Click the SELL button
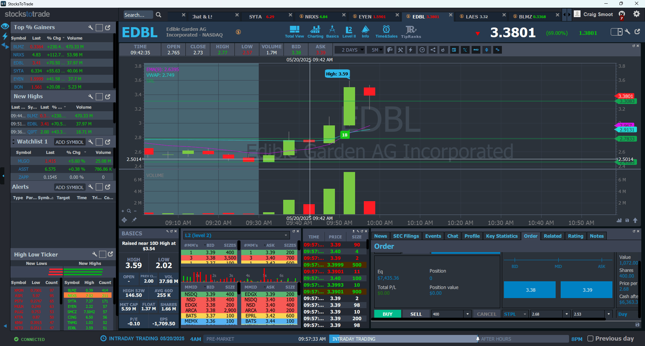 [416, 314]
